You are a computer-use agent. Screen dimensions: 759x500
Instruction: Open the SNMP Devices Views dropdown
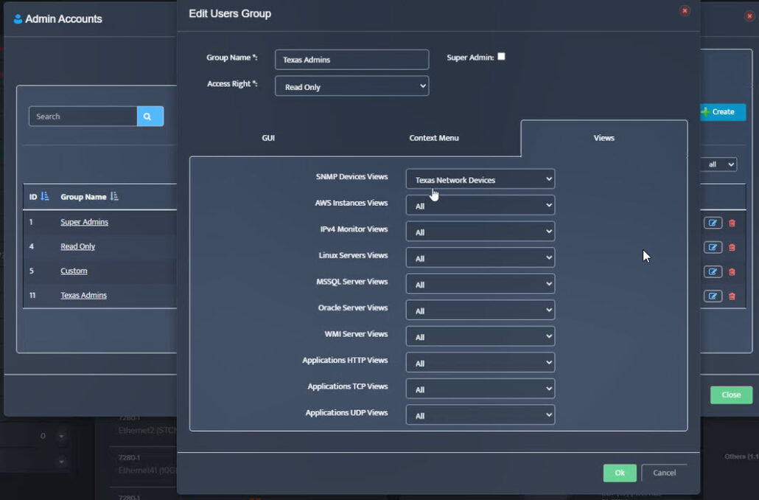(x=480, y=178)
